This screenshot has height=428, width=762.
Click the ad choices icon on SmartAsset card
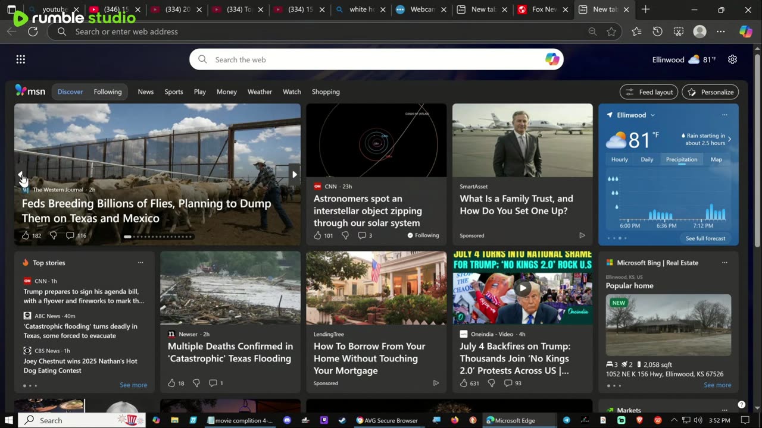click(x=582, y=235)
